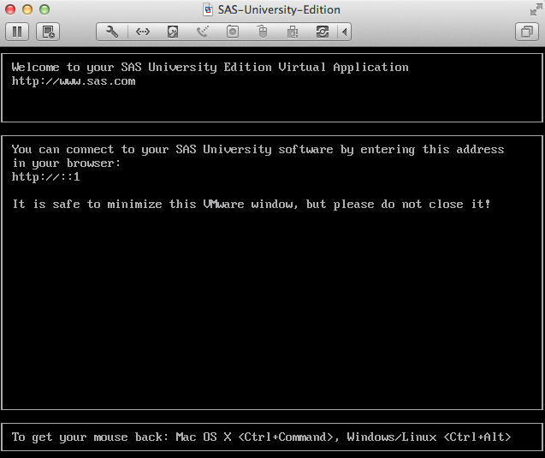Switch to Unity/single window view button
The height and width of the screenshot is (458, 545).
click(527, 32)
